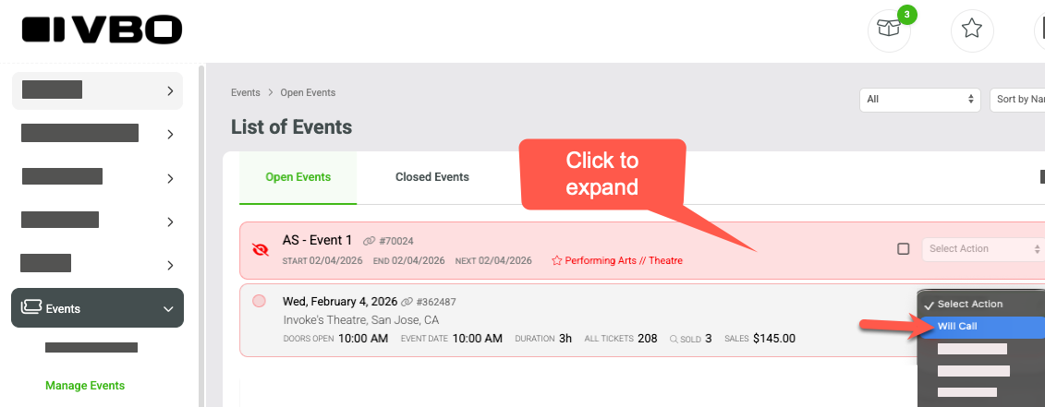Click Events in the breadcrumb
The image size is (1045, 407).
(x=245, y=92)
